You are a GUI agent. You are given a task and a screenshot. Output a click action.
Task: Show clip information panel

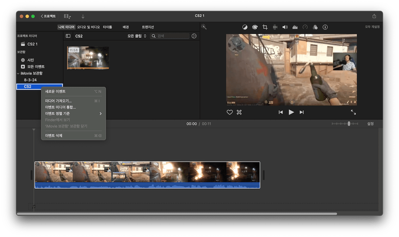coord(325,27)
